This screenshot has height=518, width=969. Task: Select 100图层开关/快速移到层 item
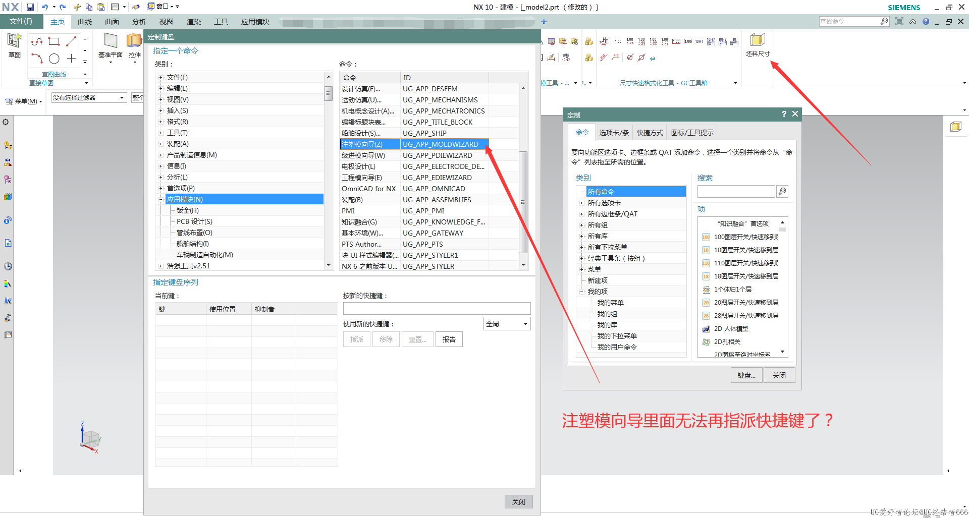tap(740, 237)
